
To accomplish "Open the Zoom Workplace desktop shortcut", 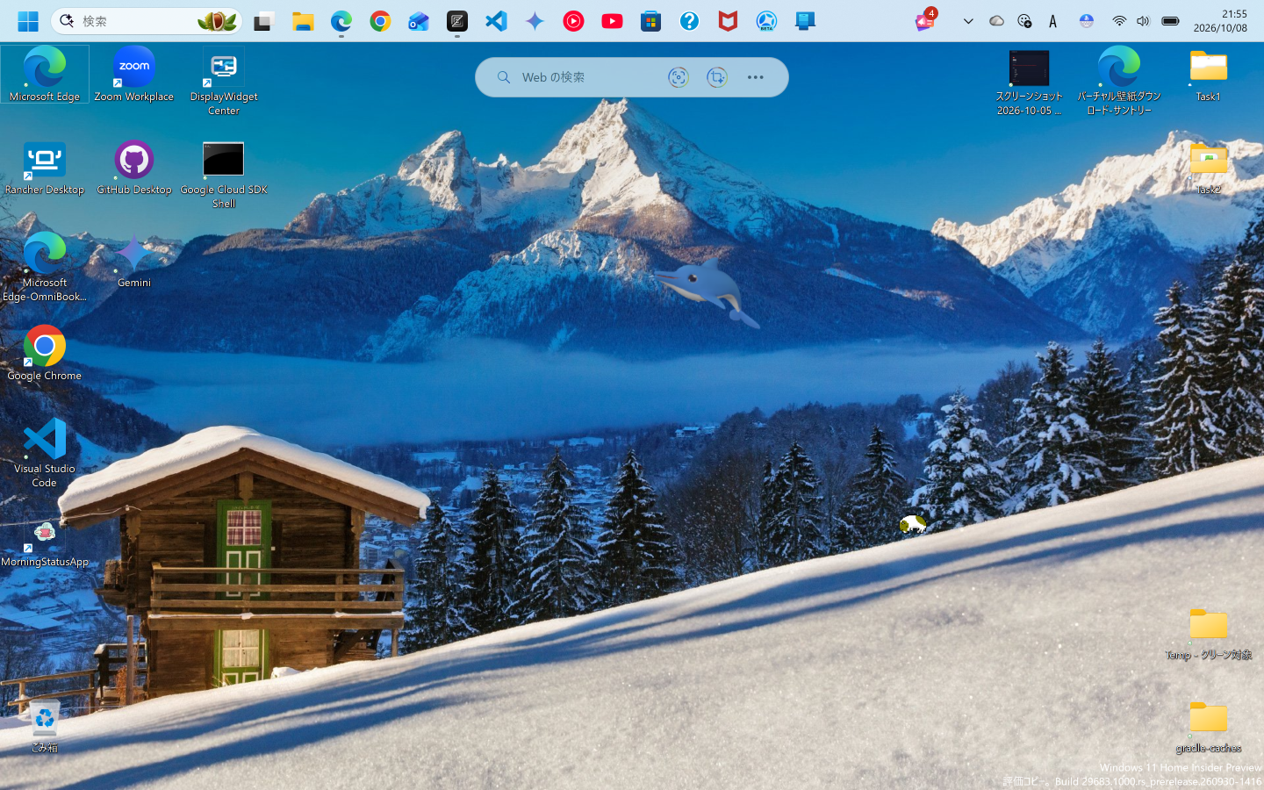I will (x=134, y=75).
